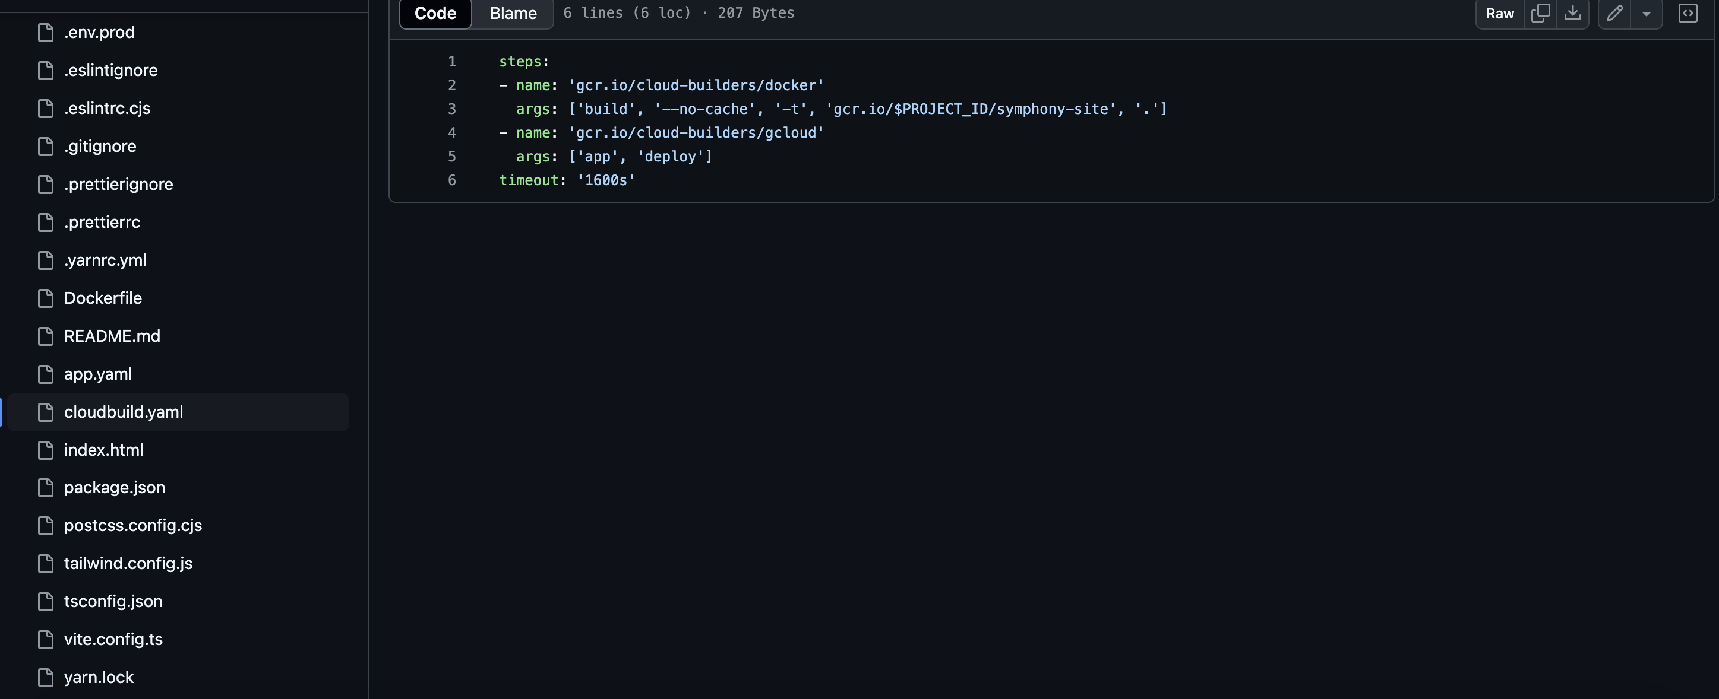Open vite.config.ts file
Screen dimensions: 1719x699
pos(113,639)
